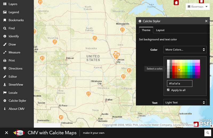Open the Directions signpost icon

click(5, 68)
